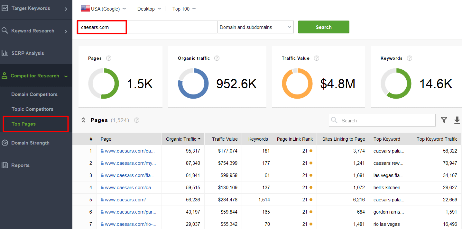Open help icon beside Organic traffic card
The width and height of the screenshot is (462, 229).
(217, 58)
